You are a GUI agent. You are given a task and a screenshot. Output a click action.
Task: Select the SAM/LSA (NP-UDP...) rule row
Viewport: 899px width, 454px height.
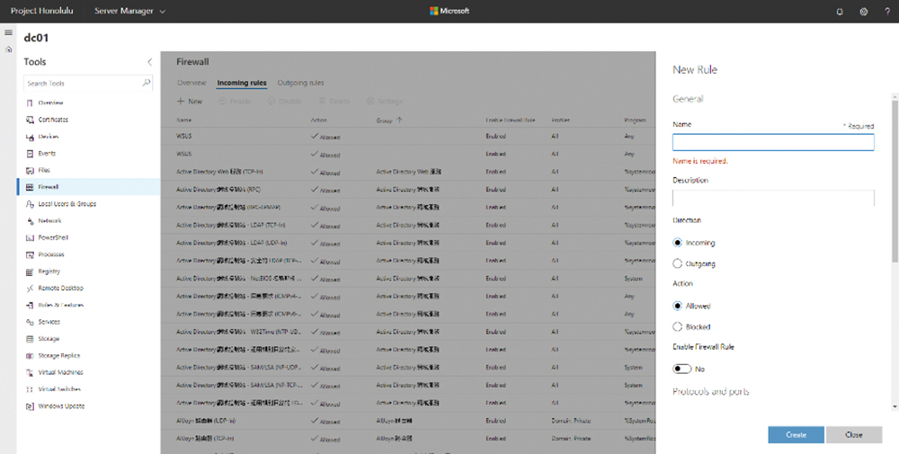click(x=407, y=368)
